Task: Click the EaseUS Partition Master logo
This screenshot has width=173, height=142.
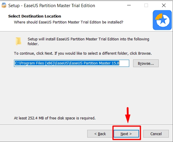Action: point(162,20)
